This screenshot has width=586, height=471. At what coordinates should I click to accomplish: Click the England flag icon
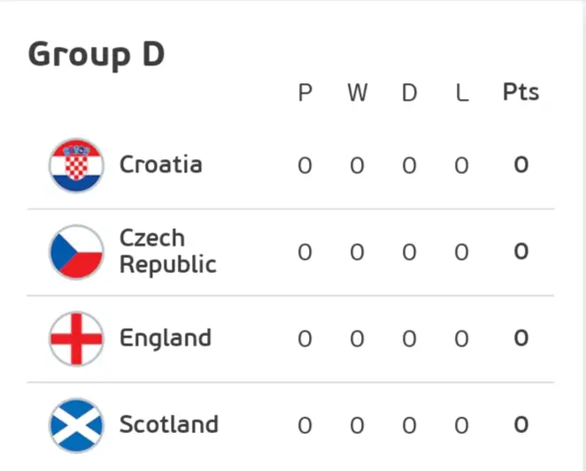click(x=76, y=338)
